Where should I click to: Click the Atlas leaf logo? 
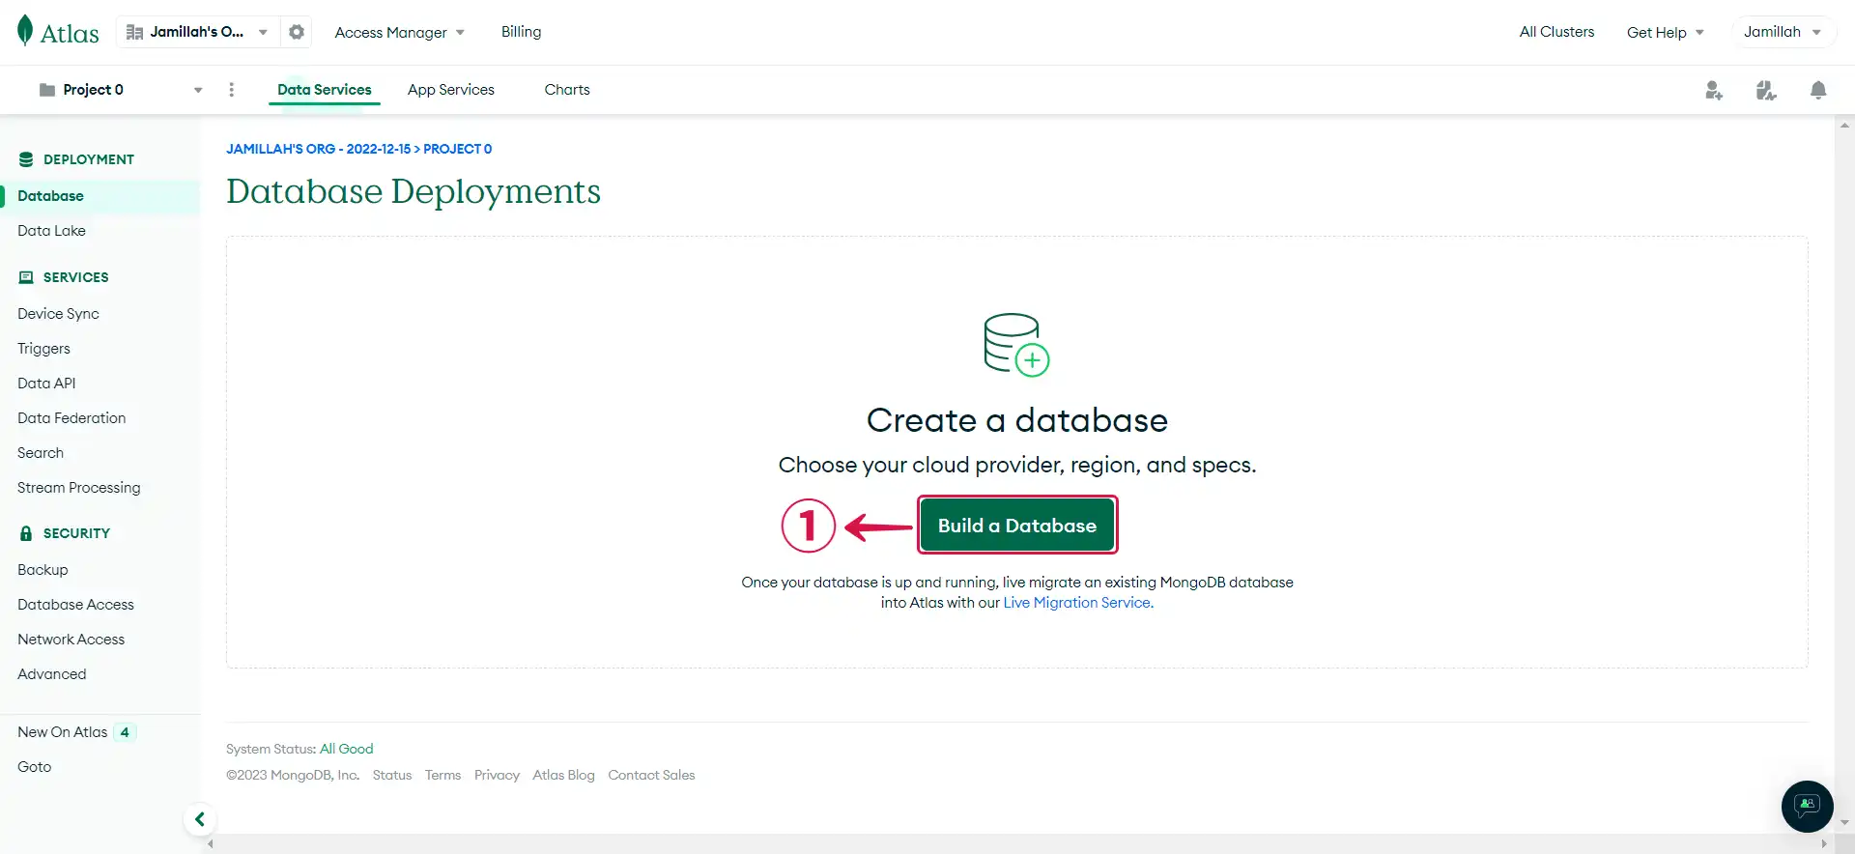coord(26,31)
